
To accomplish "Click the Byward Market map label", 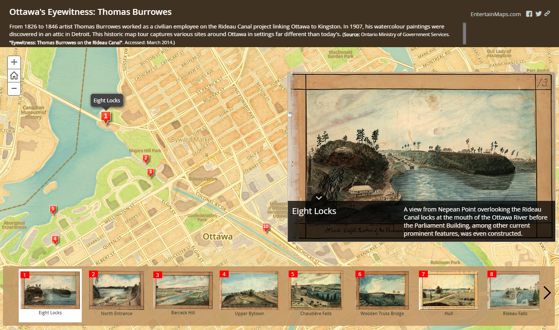I will pos(192,139).
